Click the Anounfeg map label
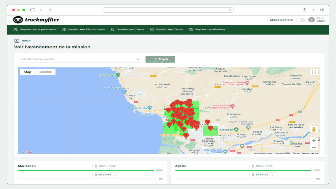The image size is (336, 189). click(x=188, y=89)
